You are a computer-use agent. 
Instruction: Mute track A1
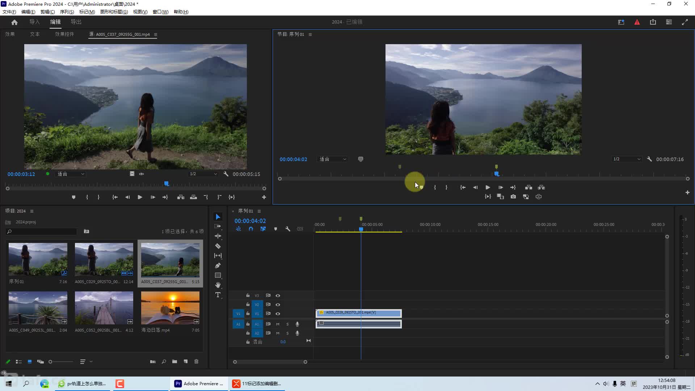(278, 324)
